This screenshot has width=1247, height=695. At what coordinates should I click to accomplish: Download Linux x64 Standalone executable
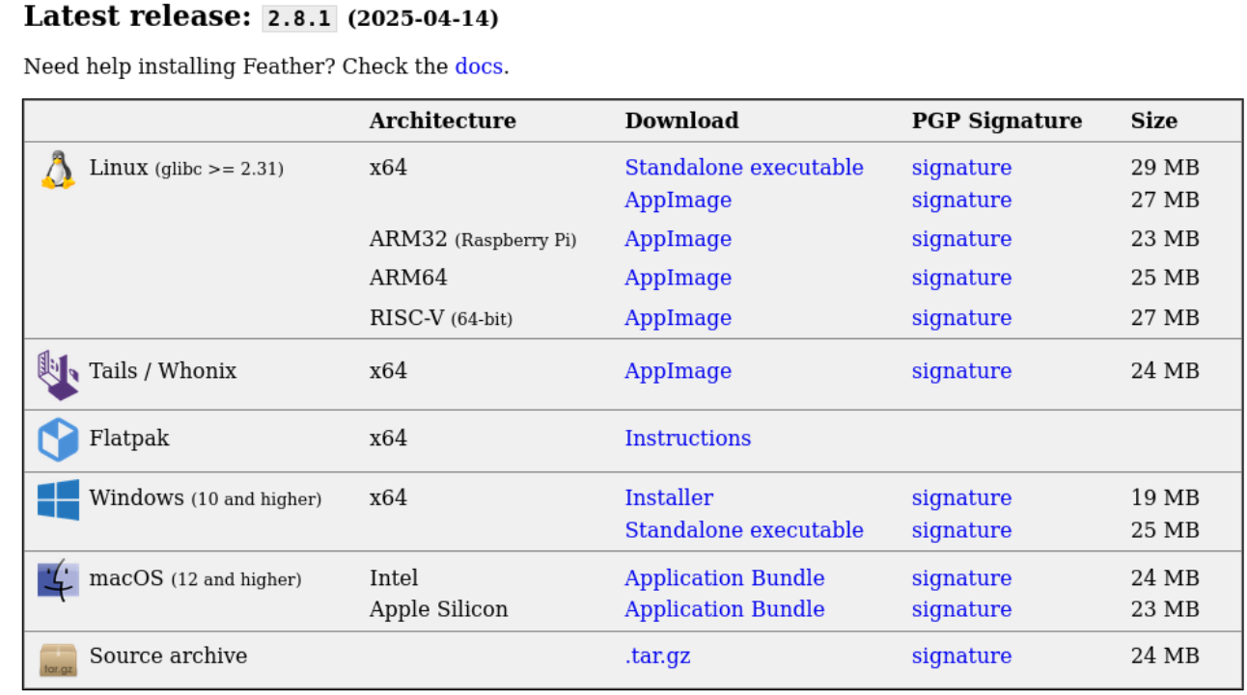click(x=744, y=168)
